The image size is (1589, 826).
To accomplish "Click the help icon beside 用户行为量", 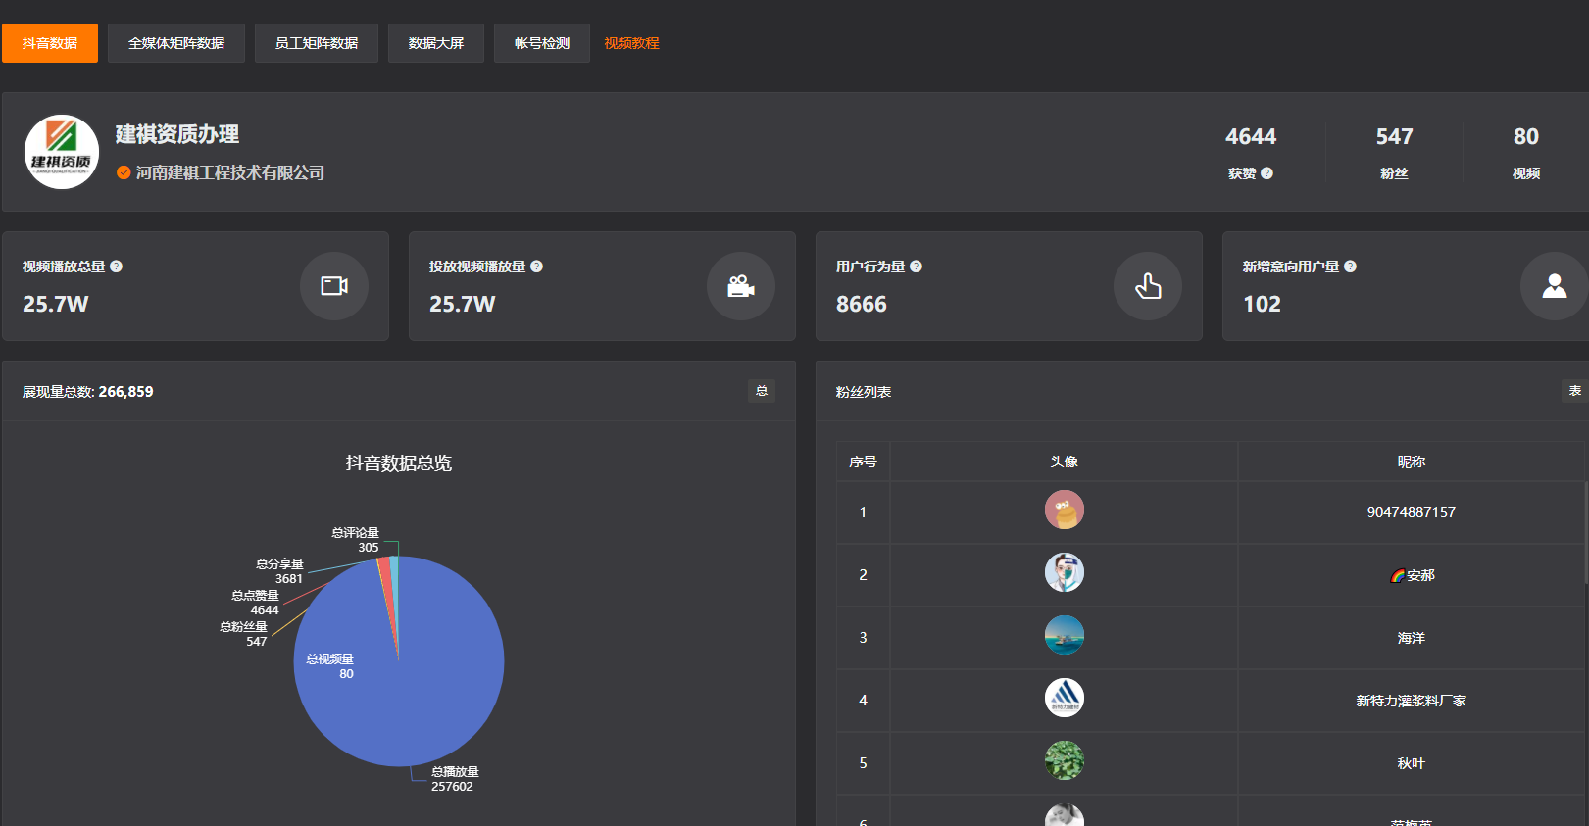I will tap(916, 267).
